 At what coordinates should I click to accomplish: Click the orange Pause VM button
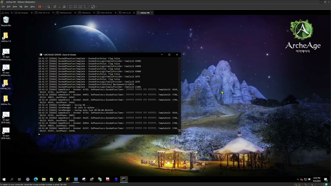(40, 6)
